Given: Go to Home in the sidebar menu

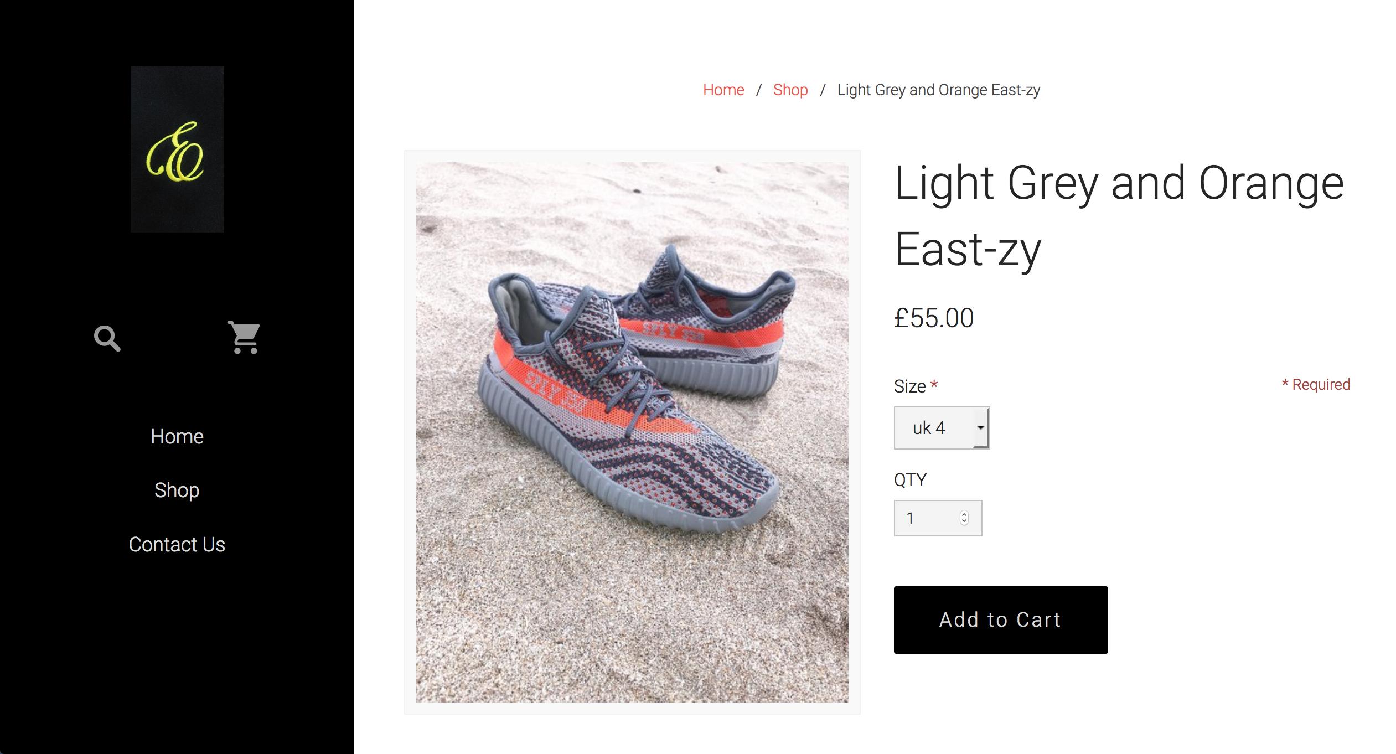Looking at the screenshot, I should point(177,437).
